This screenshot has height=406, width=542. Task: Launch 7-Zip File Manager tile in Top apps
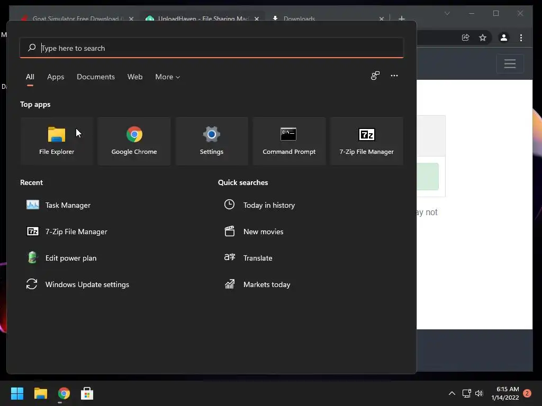pyautogui.click(x=366, y=141)
